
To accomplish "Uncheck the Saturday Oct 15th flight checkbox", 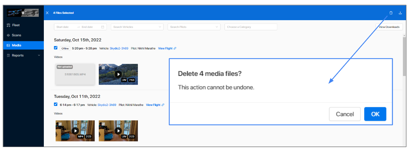I will coord(56,48).
